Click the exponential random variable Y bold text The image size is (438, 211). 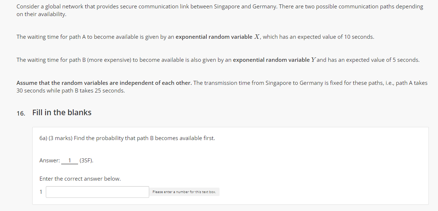(x=275, y=60)
